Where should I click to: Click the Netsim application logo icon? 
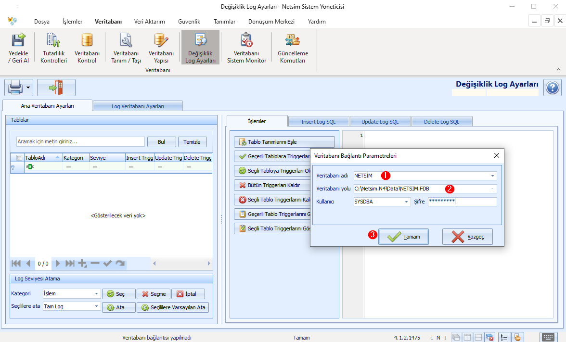tap(13, 21)
